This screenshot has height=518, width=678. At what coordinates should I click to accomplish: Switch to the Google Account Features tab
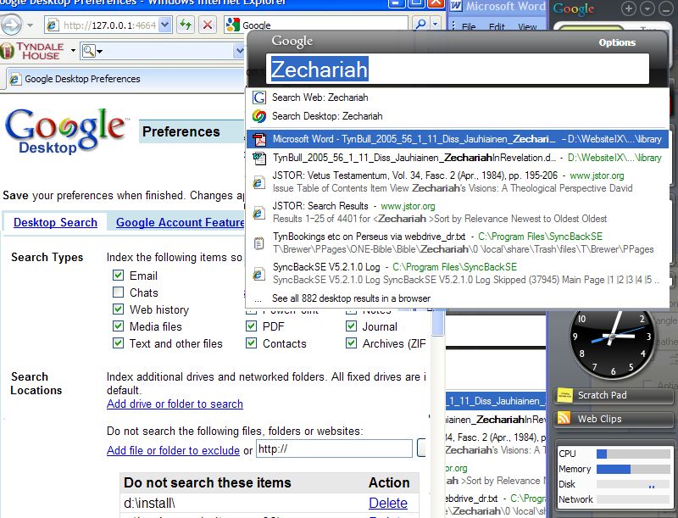click(181, 222)
